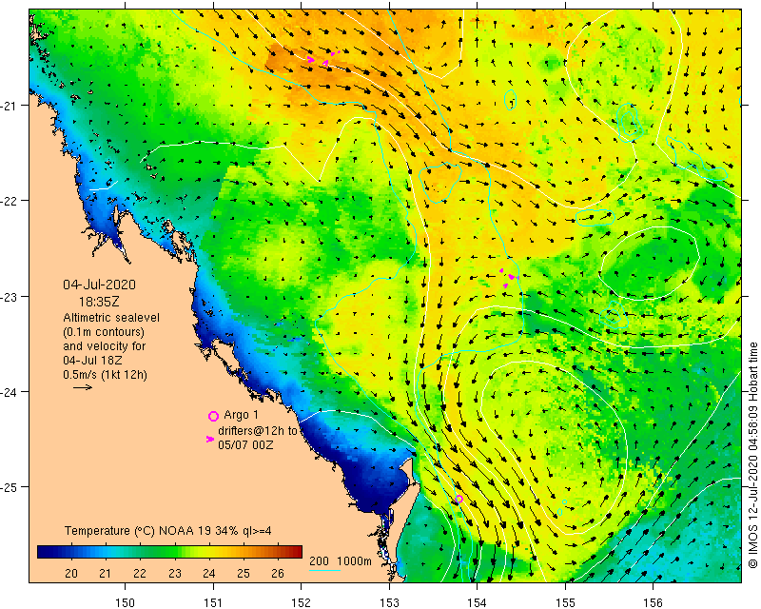Viewport: 761px width, 609px height.
Task: Click the '200 1000m' bathymetry legend label
Action: tap(341, 561)
